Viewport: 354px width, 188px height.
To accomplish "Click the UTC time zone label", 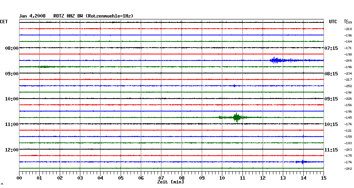I will tap(333, 22).
